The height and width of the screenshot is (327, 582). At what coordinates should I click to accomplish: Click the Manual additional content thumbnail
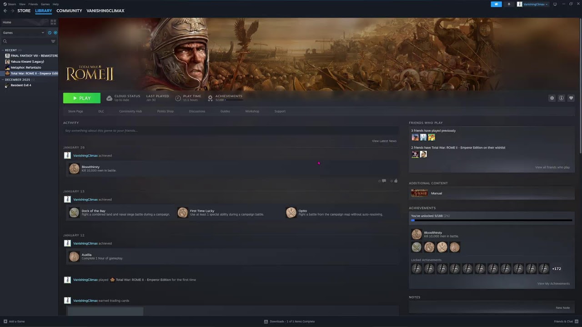[419, 193]
